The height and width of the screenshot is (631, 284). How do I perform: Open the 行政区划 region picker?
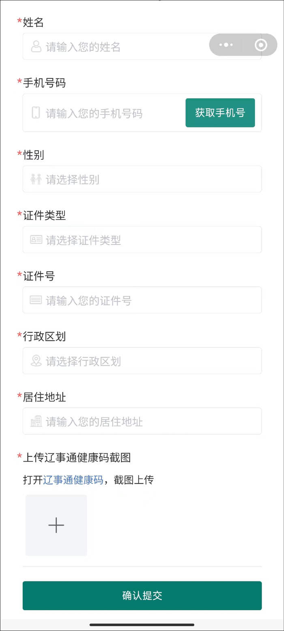[142, 361]
